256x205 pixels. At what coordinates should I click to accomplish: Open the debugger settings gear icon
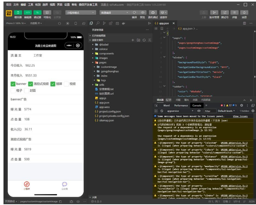click(x=242, y=106)
